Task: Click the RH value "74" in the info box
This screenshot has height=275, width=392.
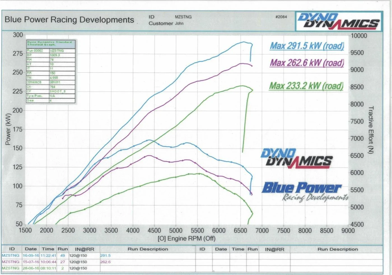Action: click(x=52, y=60)
